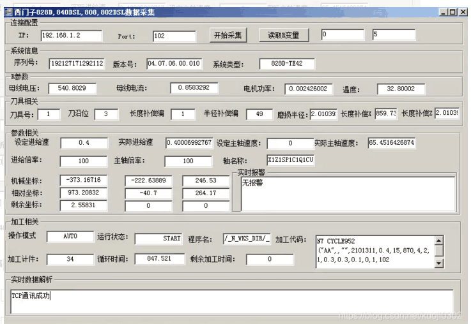Click scroll-up arrow of 加工代码 box
The image size is (471, 324).
pyautogui.click(x=439, y=240)
